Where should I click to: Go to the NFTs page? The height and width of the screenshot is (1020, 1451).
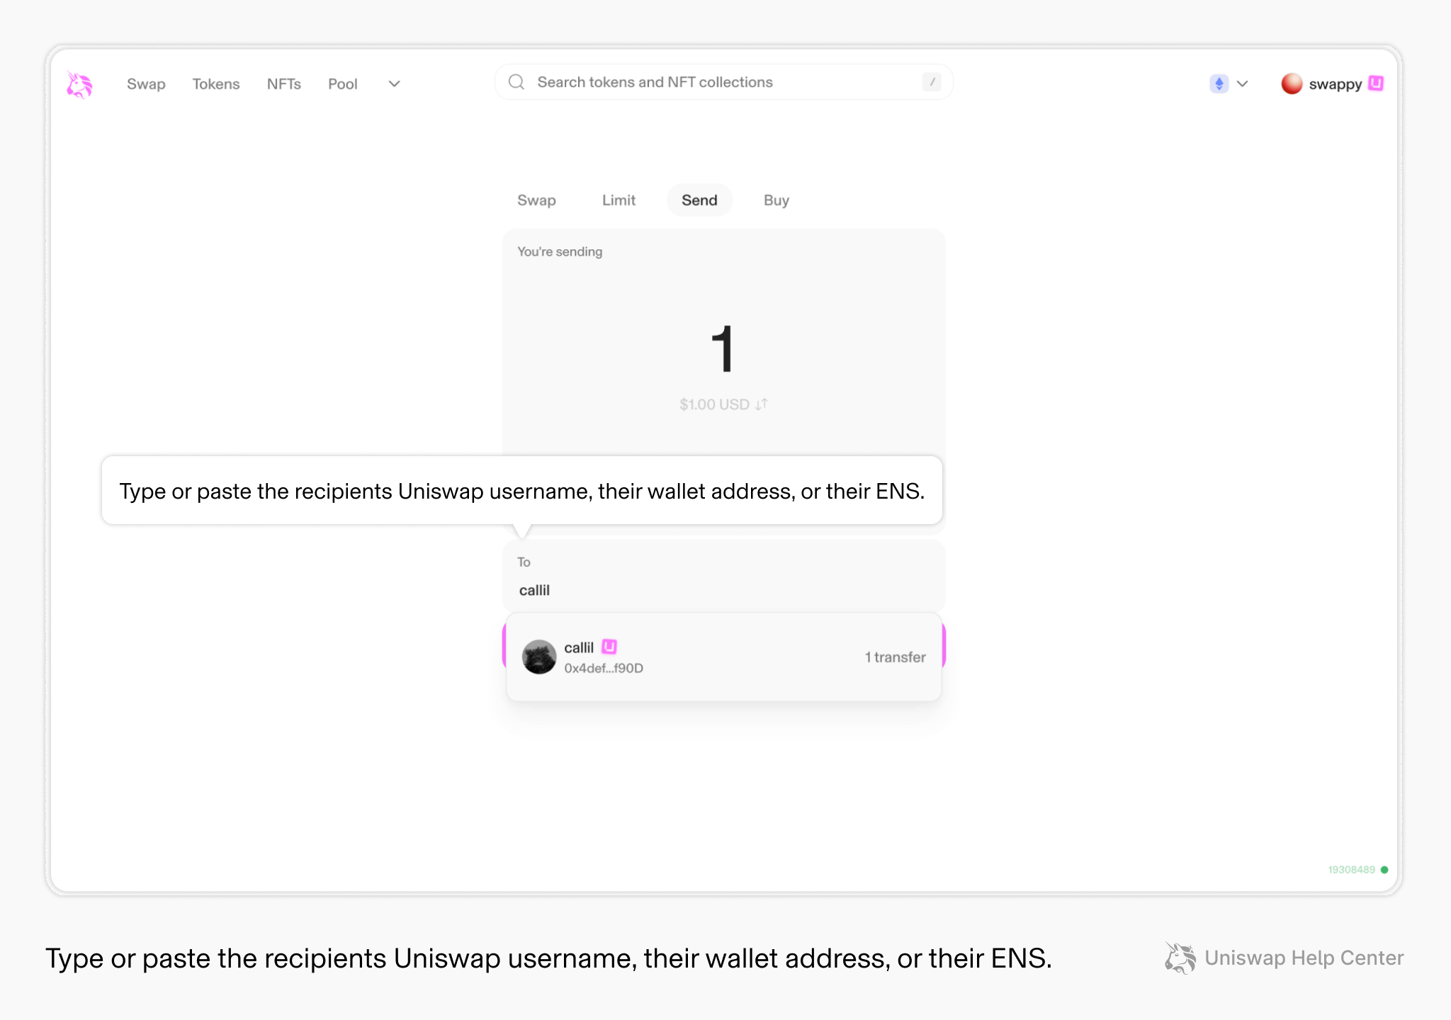[284, 84]
